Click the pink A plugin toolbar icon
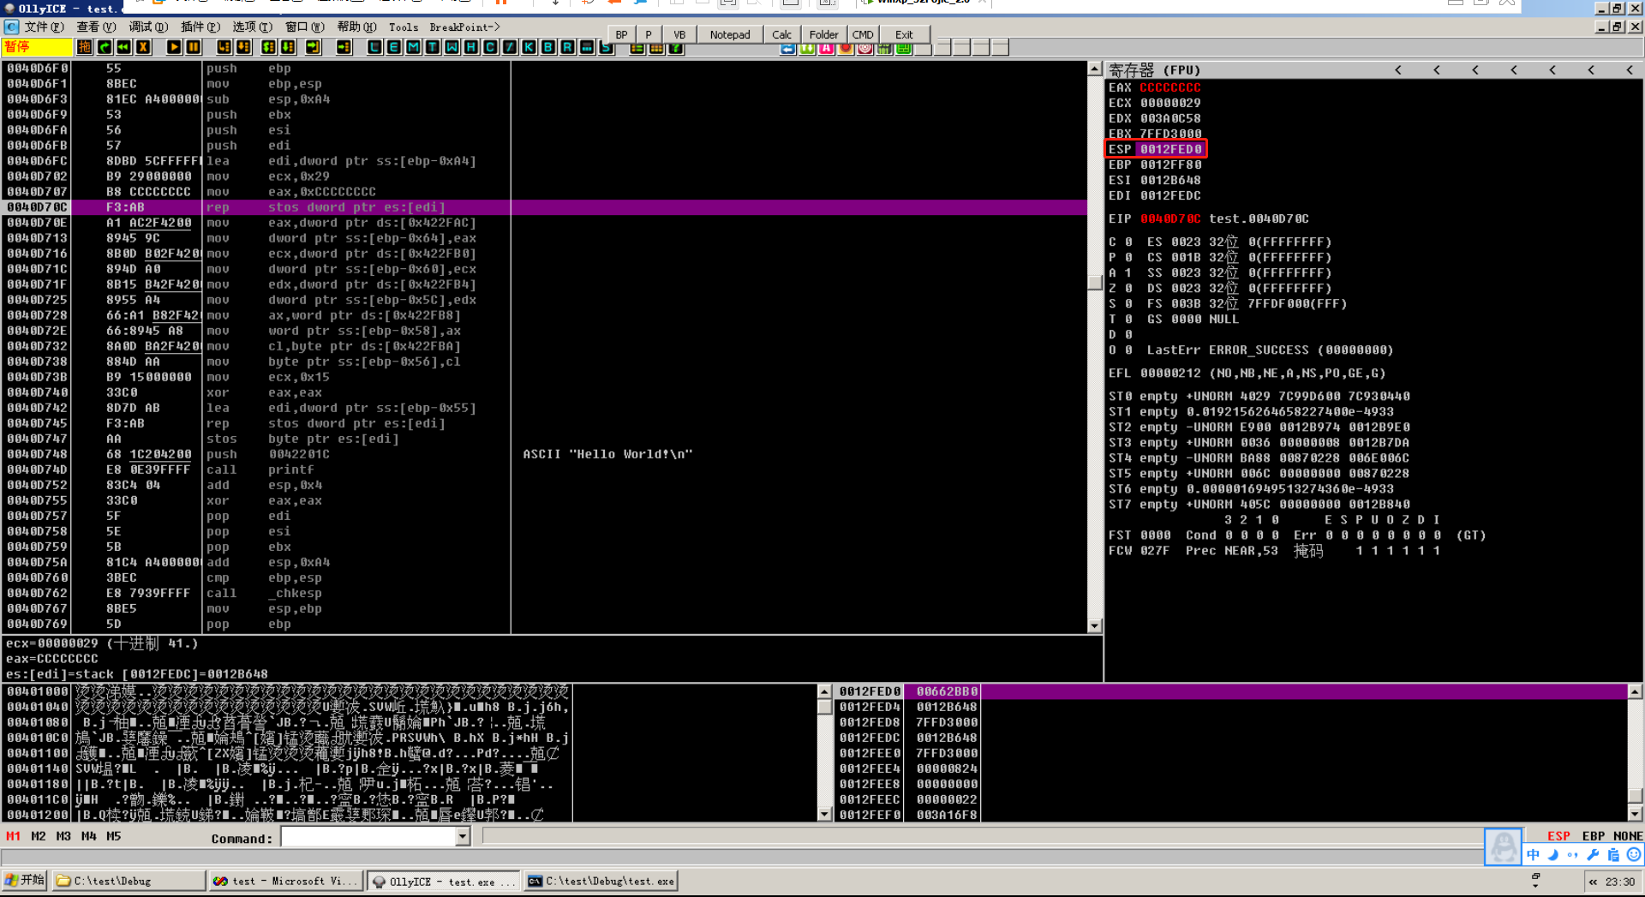The image size is (1645, 897). [x=826, y=48]
